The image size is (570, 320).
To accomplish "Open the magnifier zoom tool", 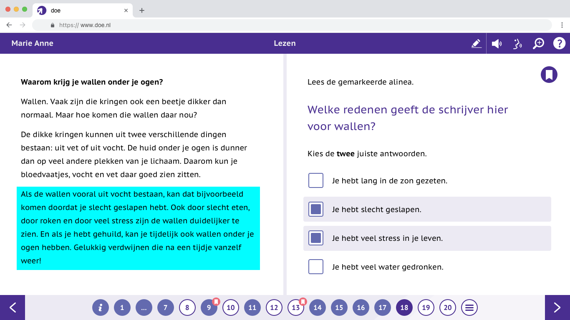I will click(538, 43).
